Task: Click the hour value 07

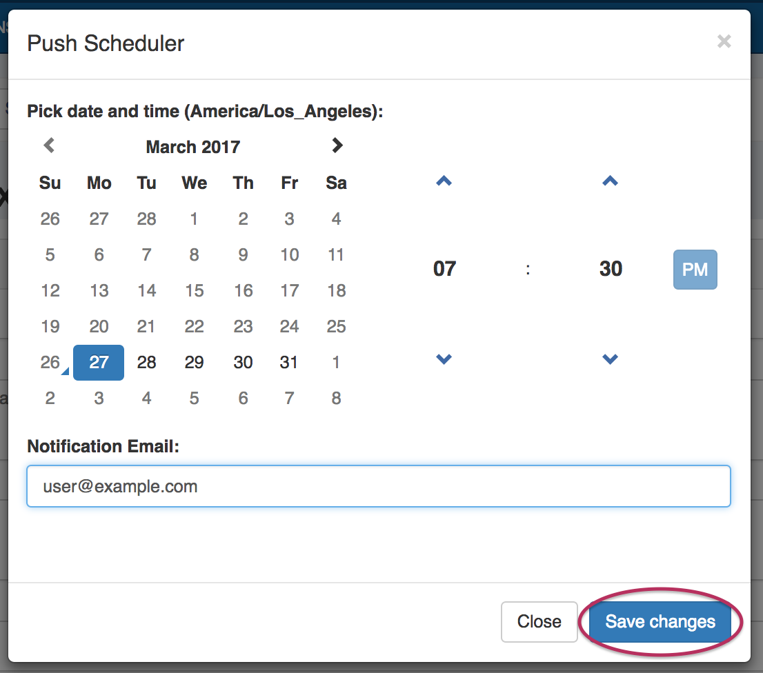Action: [445, 269]
